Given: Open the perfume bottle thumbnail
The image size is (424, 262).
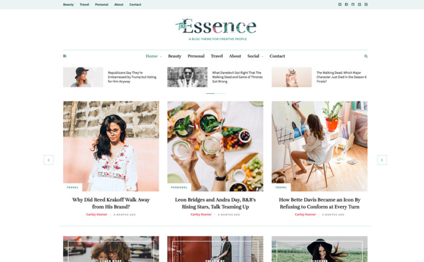Looking at the screenshot, I should pos(292,77).
